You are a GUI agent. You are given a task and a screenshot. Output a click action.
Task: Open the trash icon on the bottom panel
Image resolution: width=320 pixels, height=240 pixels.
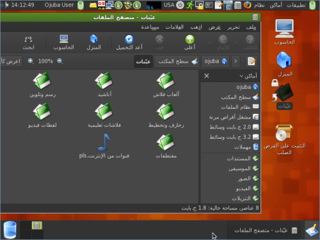coord(10,230)
